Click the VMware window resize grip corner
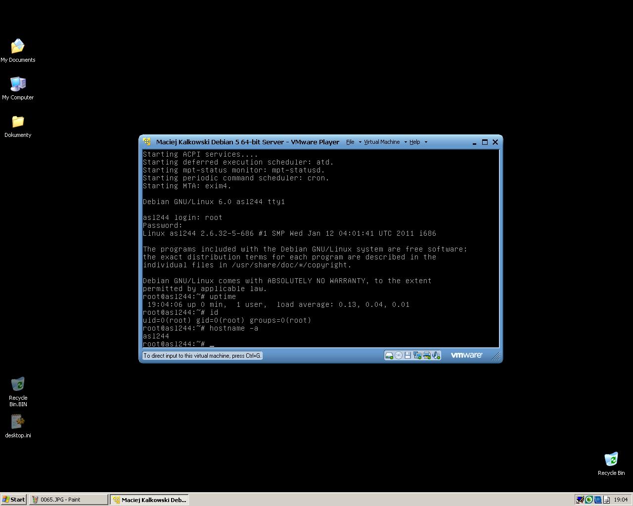633x506 pixels. tap(496, 356)
